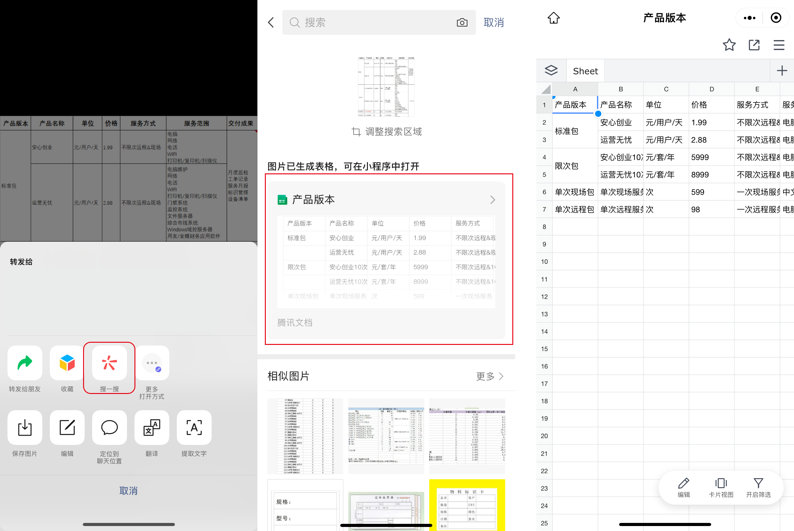Tap the 收藏 favorites cube icon
This screenshot has width=794, height=531.
click(67, 363)
